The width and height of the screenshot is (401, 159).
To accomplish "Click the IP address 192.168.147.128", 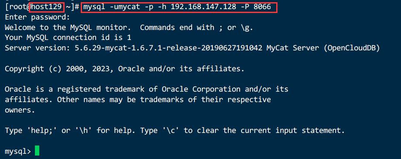I will coord(204,7).
